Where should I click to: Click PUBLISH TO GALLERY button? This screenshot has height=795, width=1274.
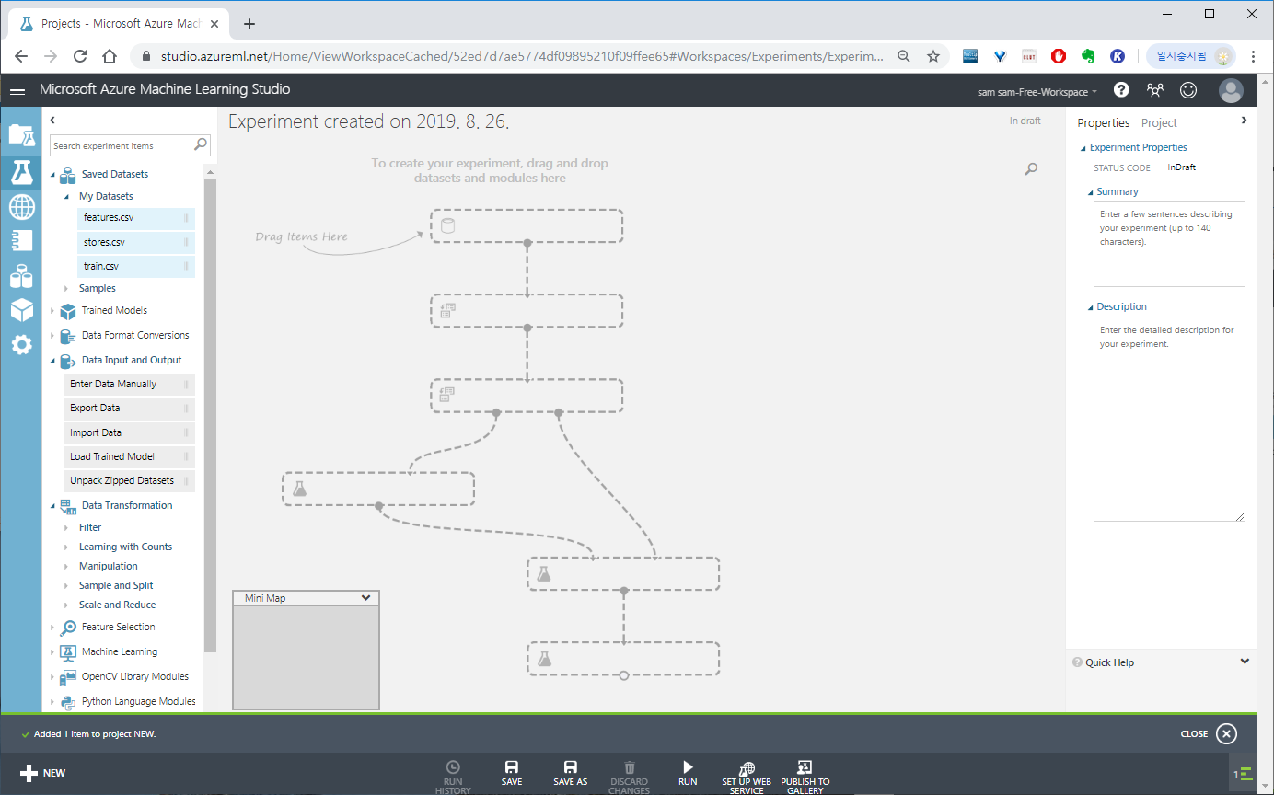805,777
